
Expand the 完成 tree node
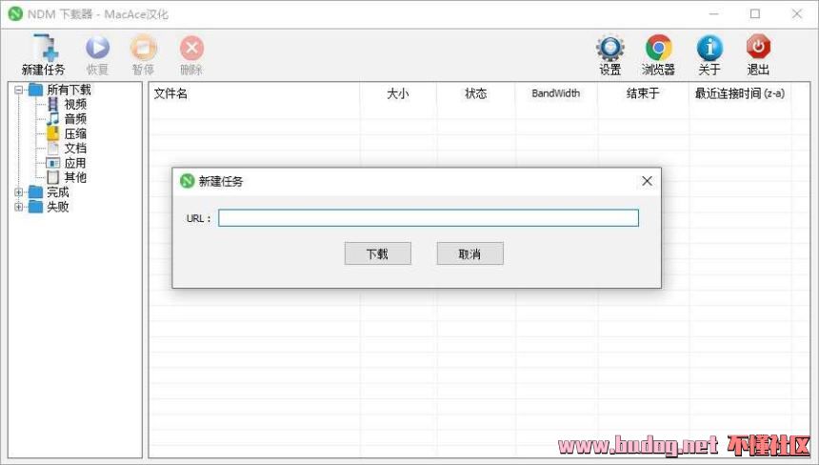pyautogui.click(x=19, y=192)
